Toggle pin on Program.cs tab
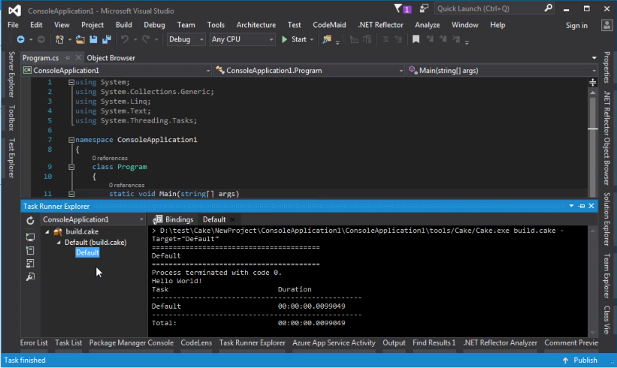Screen dimensions: 617x368 tap(68, 58)
